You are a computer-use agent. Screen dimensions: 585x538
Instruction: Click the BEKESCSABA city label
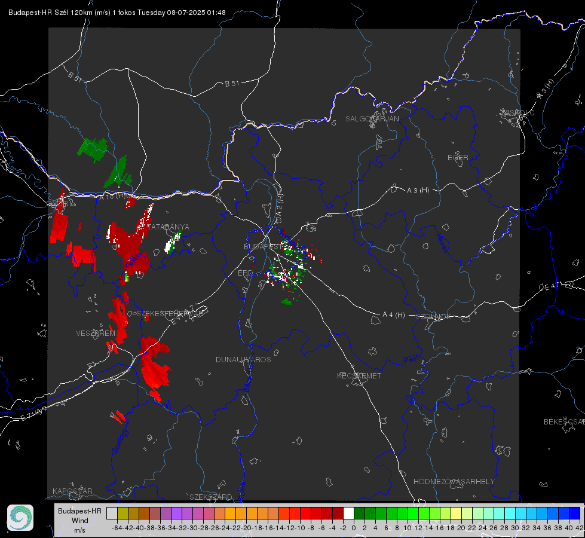(x=564, y=421)
